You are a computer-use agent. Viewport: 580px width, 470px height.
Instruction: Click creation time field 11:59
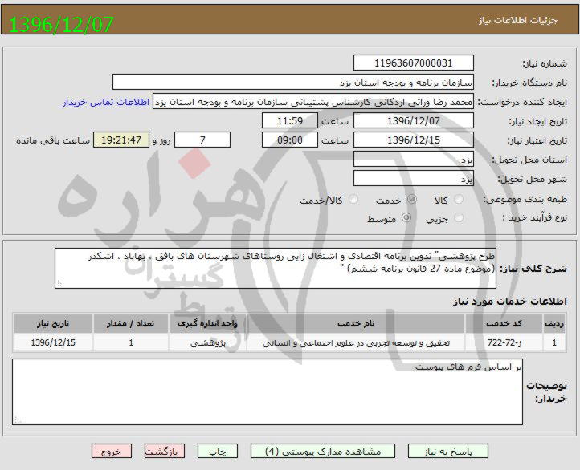pos(290,121)
